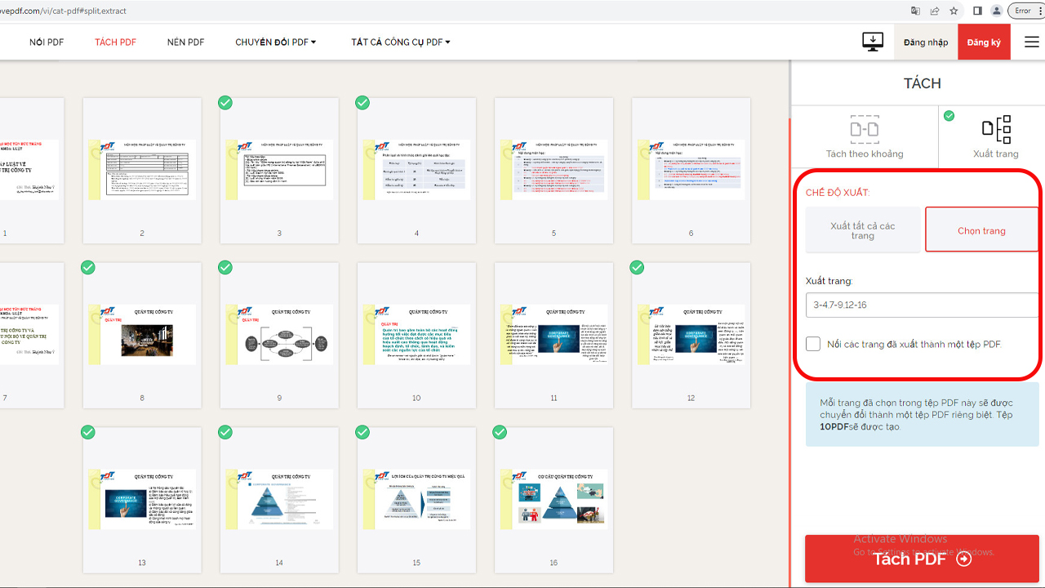1045x588 pixels.
Task: Click the browser profile avatar icon
Action: (x=996, y=11)
